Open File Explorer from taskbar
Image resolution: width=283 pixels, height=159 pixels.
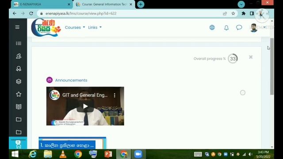pyautogui.click(x=48, y=154)
